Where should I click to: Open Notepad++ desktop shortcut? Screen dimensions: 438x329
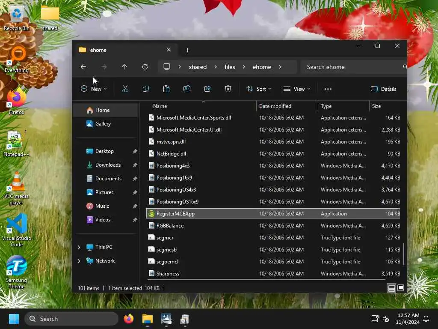pos(16,144)
